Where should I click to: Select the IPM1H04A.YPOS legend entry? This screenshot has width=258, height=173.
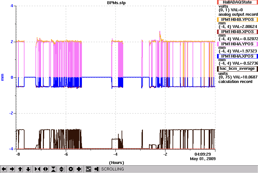click(x=237, y=44)
